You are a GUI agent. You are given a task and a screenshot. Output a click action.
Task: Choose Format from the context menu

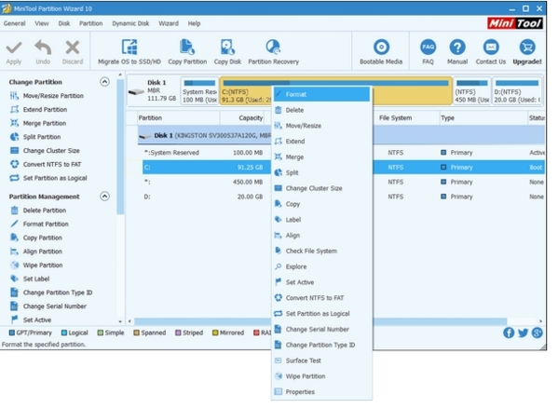coord(321,94)
